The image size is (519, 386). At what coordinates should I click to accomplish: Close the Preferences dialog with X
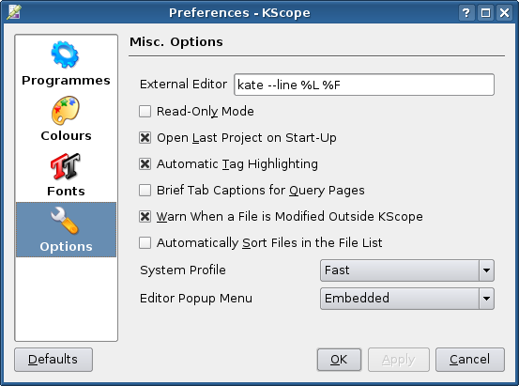pyautogui.click(x=504, y=13)
